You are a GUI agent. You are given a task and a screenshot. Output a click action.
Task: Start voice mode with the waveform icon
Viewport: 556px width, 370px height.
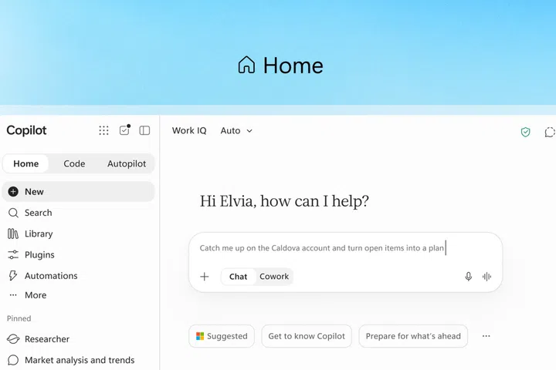click(486, 277)
